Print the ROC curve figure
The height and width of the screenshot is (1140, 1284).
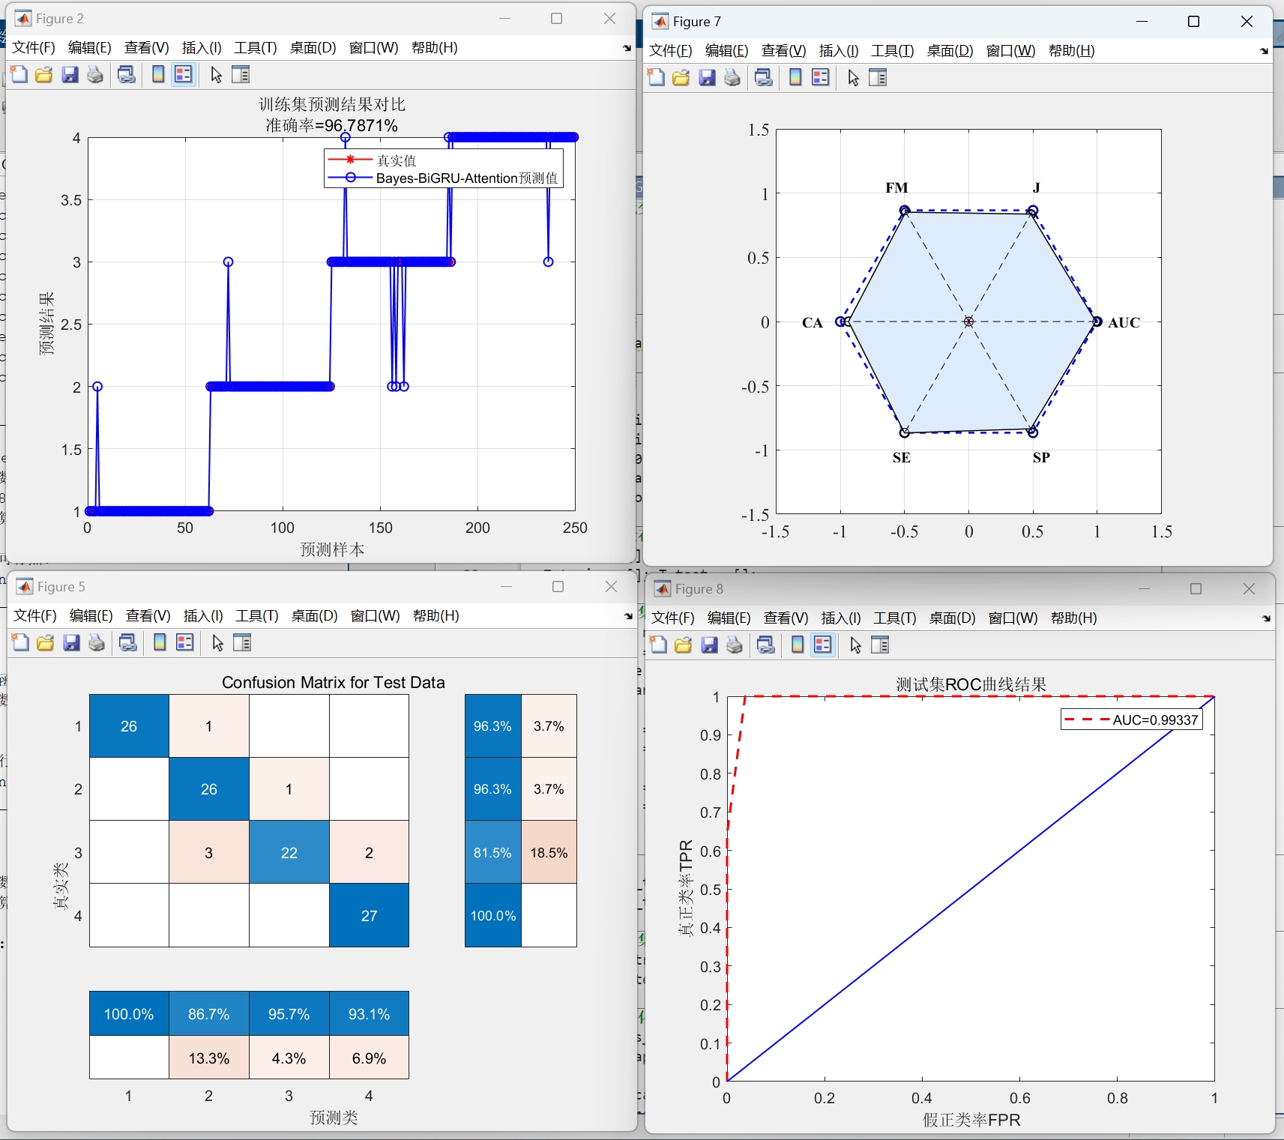coord(734,645)
